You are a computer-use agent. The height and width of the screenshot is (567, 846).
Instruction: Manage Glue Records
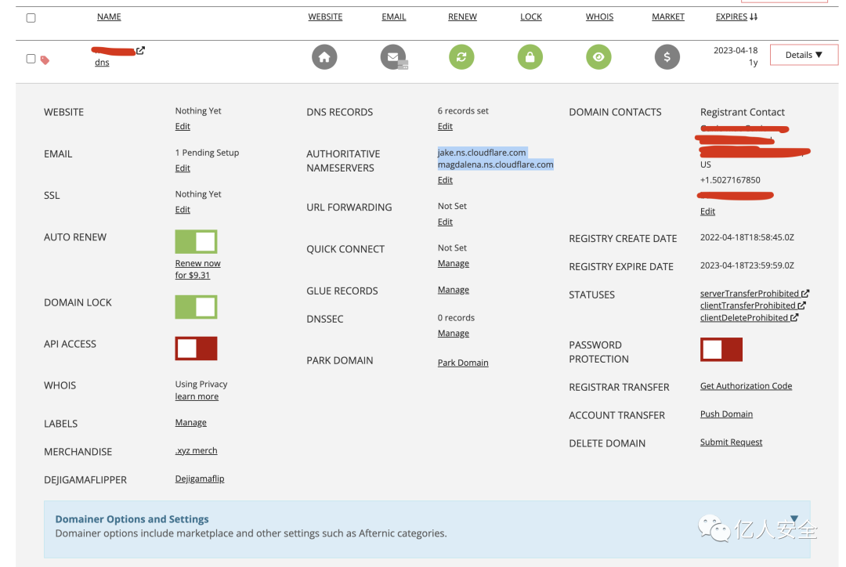[454, 290]
